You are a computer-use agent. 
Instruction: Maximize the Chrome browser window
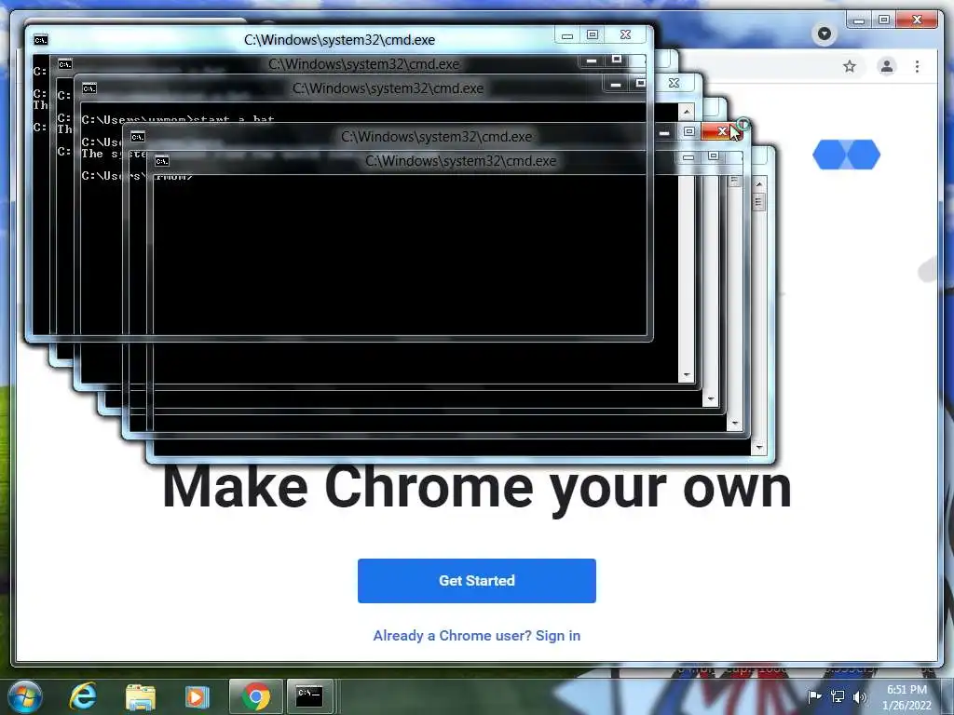(884, 20)
